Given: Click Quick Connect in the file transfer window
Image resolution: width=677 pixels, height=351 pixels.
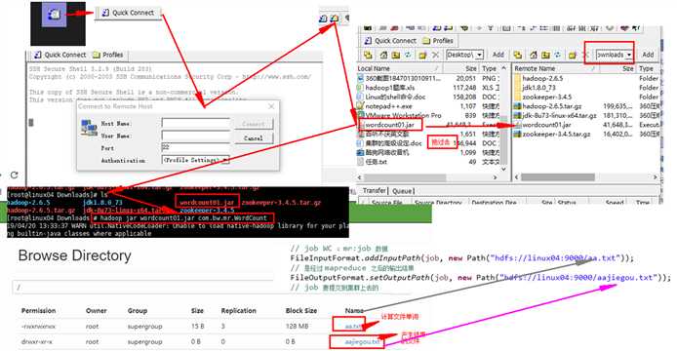Looking at the screenshot, I should click(390, 41).
